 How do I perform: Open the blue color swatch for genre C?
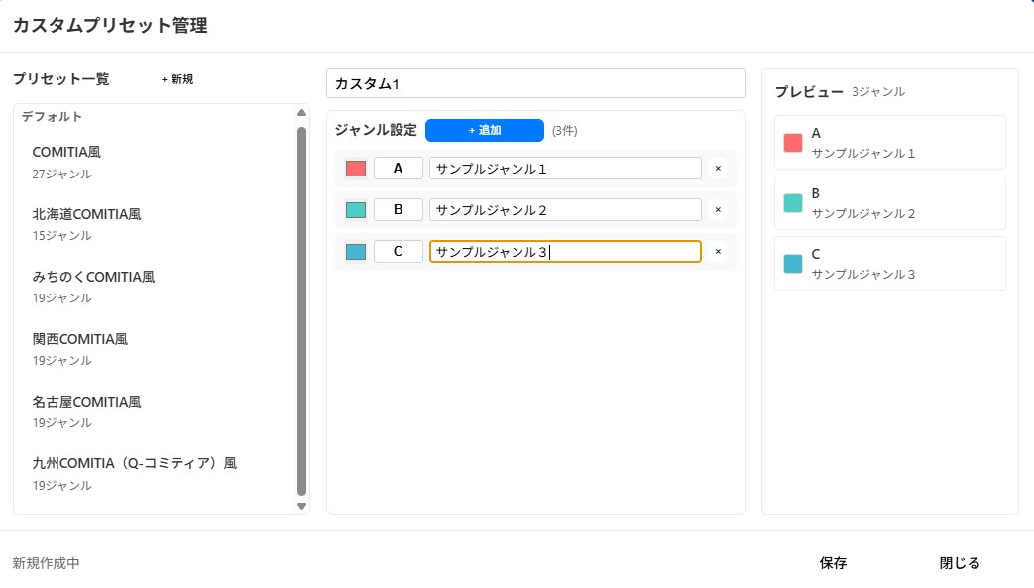(x=355, y=251)
